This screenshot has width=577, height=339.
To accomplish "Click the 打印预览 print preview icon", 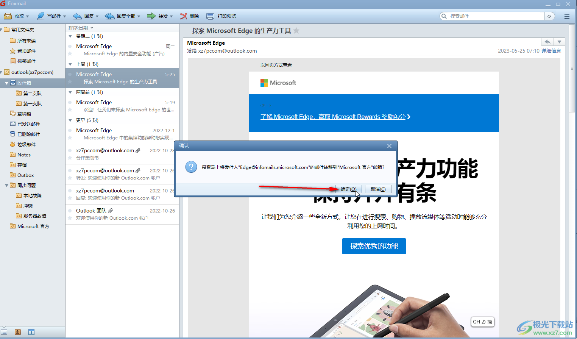I will 210,16.
